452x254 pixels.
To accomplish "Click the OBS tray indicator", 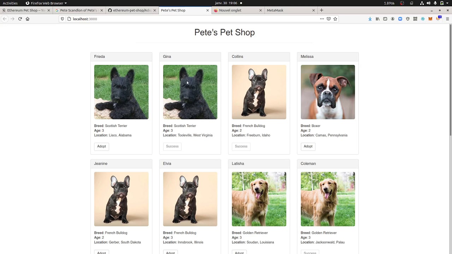I will pos(402,3).
